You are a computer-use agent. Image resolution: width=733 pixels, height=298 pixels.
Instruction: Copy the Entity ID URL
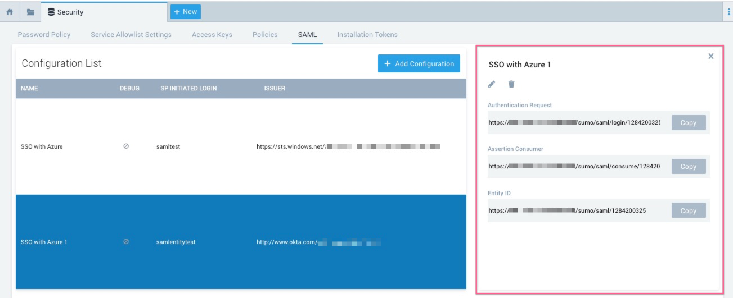click(x=688, y=210)
